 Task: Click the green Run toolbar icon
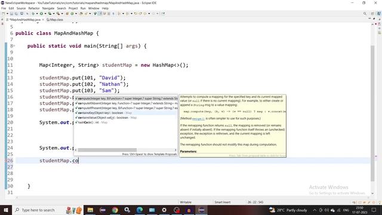point(41,14)
